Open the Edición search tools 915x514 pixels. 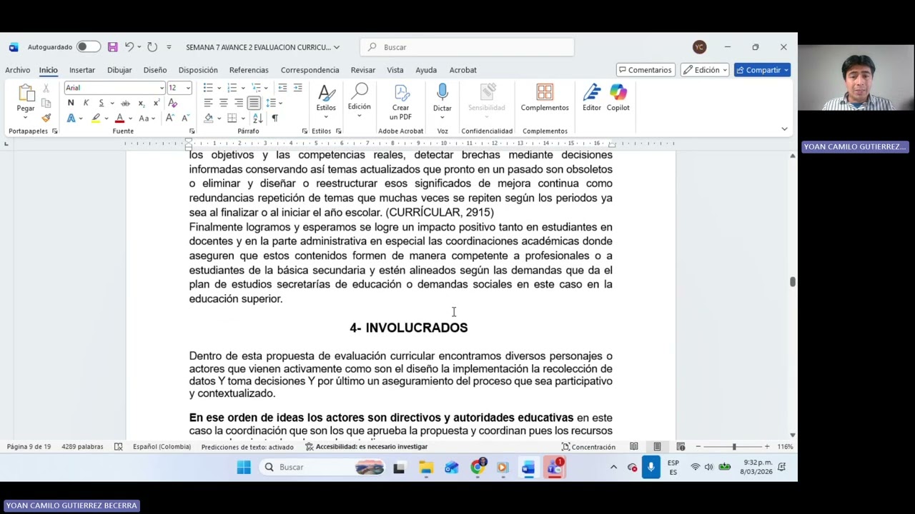pos(359,99)
